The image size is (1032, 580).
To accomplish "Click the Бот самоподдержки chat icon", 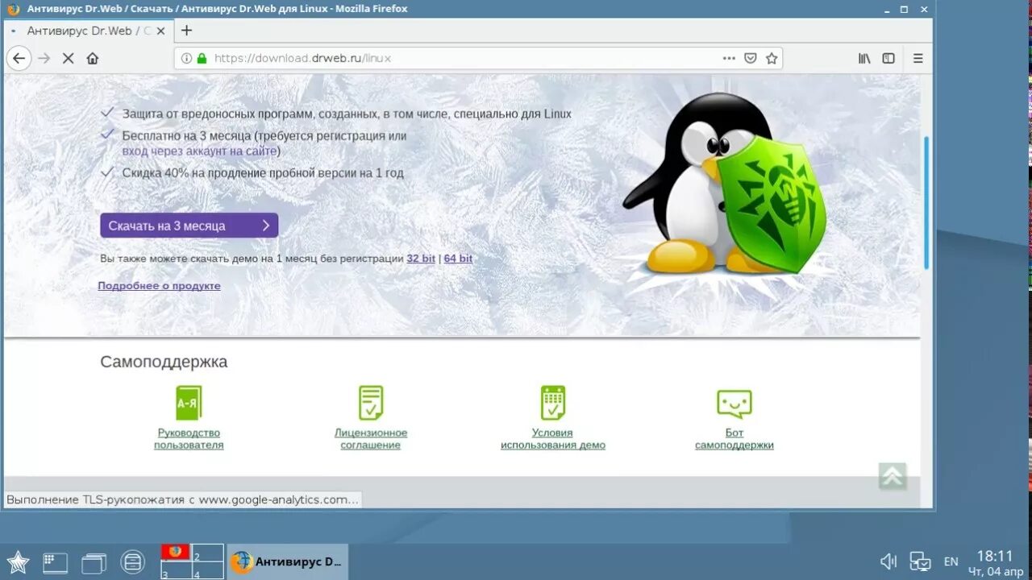I will pyautogui.click(x=734, y=404).
